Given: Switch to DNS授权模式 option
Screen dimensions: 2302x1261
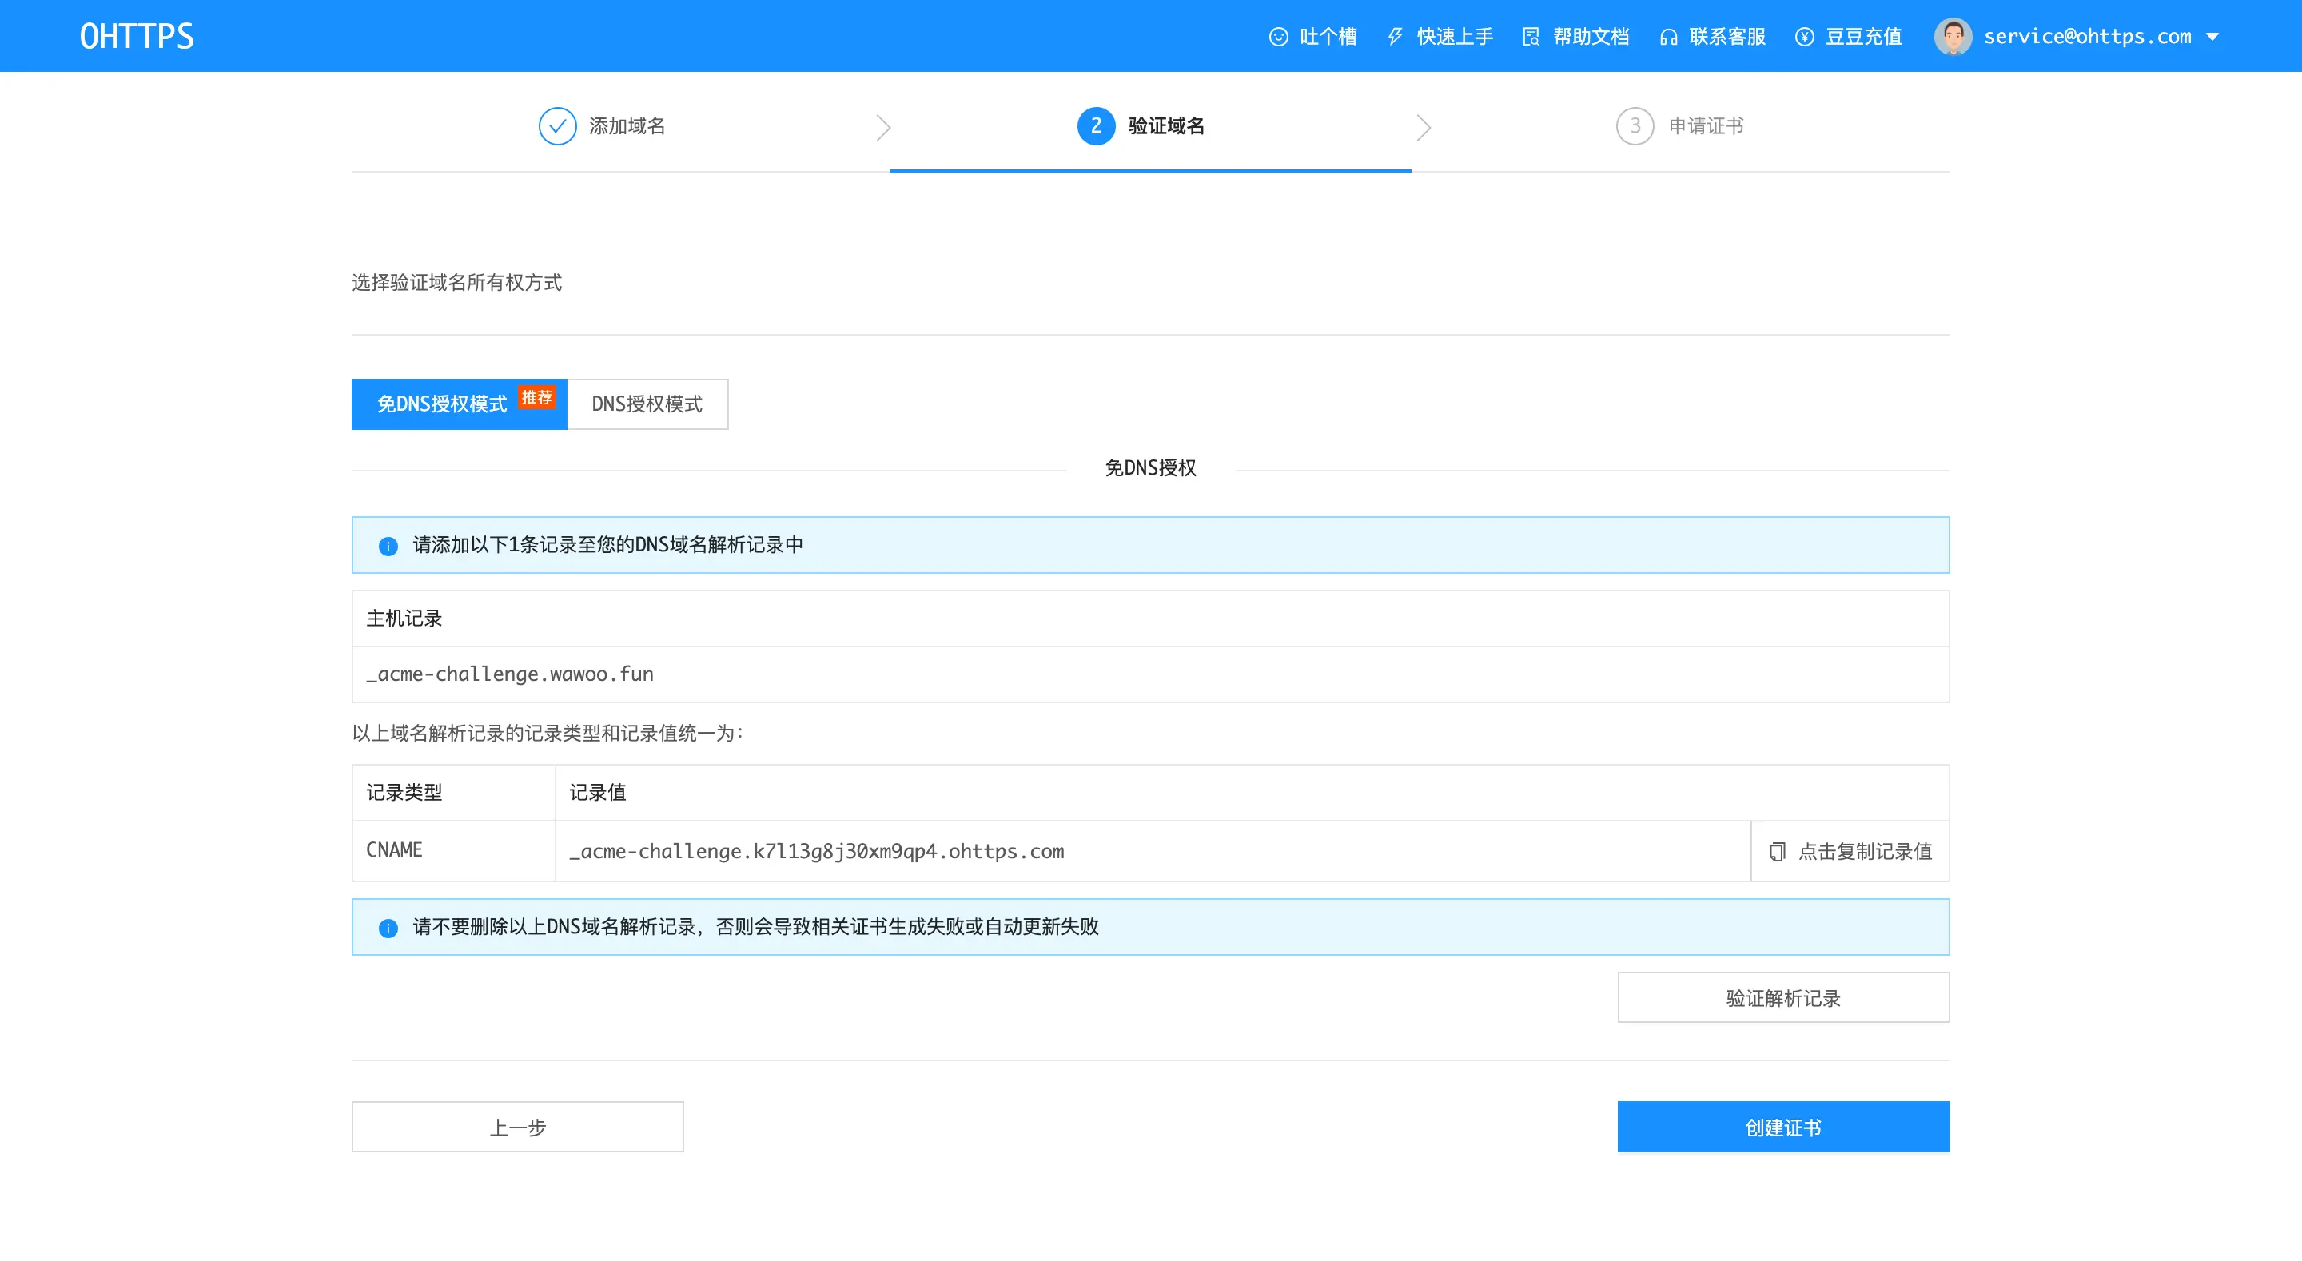Looking at the screenshot, I should tap(647, 404).
